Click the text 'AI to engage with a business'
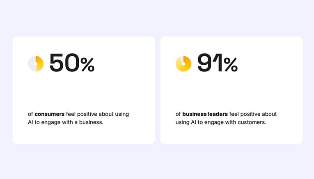The width and height of the screenshot is (314, 179). point(65,122)
